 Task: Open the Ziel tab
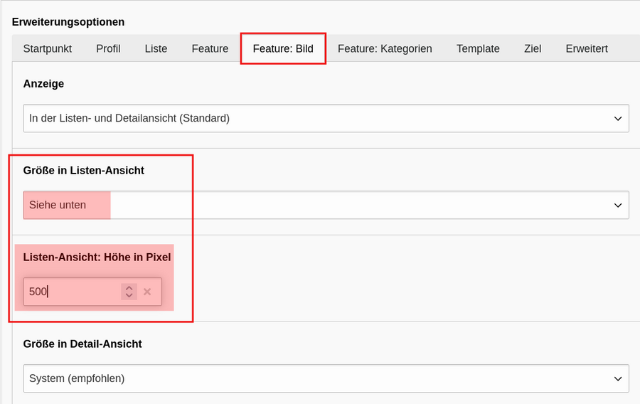coord(533,48)
